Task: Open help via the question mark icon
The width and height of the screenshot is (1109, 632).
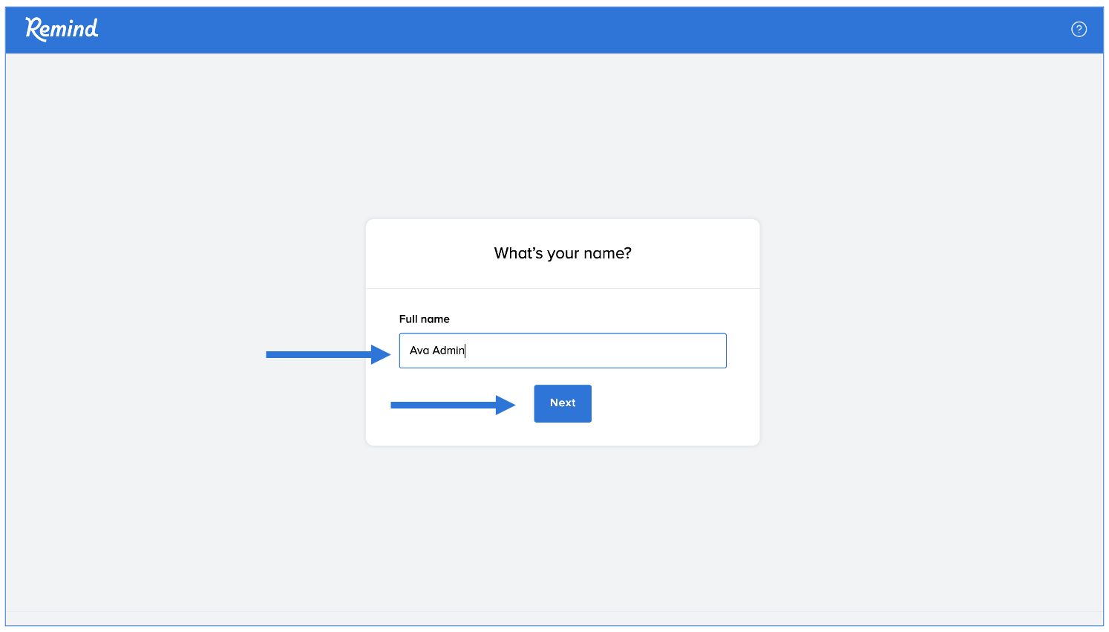Action: (1079, 29)
